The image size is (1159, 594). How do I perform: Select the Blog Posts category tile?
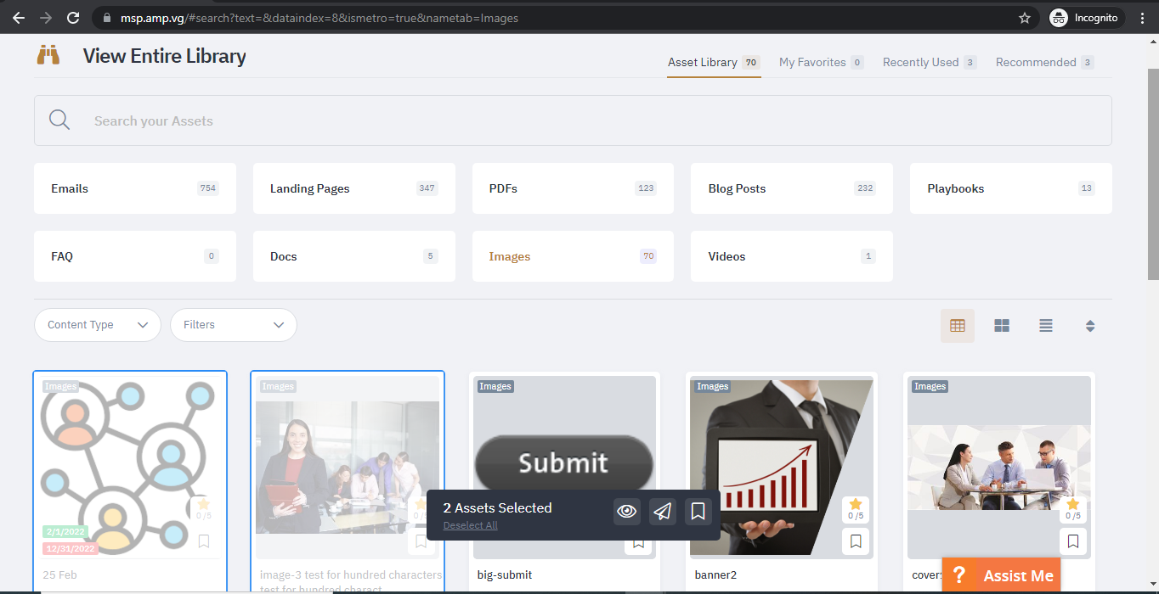792,188
